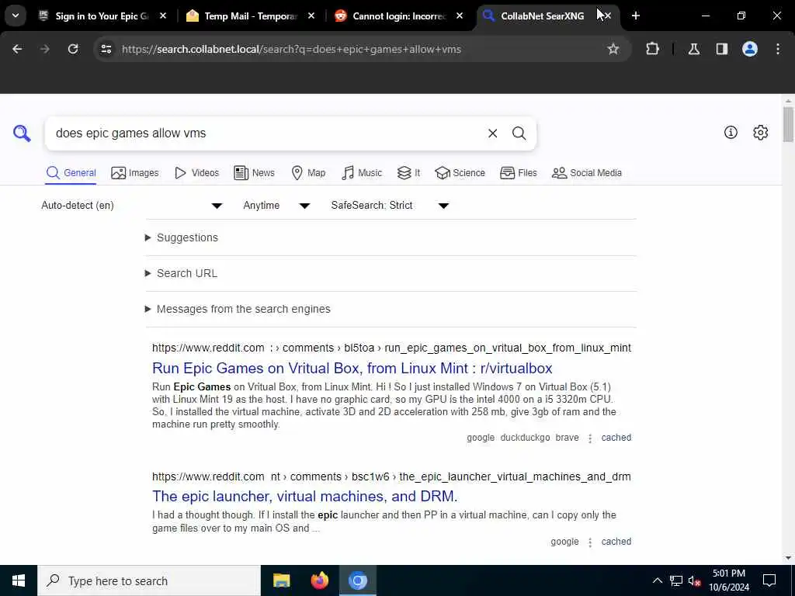Viewport: 795px width, 596px height.
Task: Click the SearXNG magnifier logo
Action: [22, 133]
